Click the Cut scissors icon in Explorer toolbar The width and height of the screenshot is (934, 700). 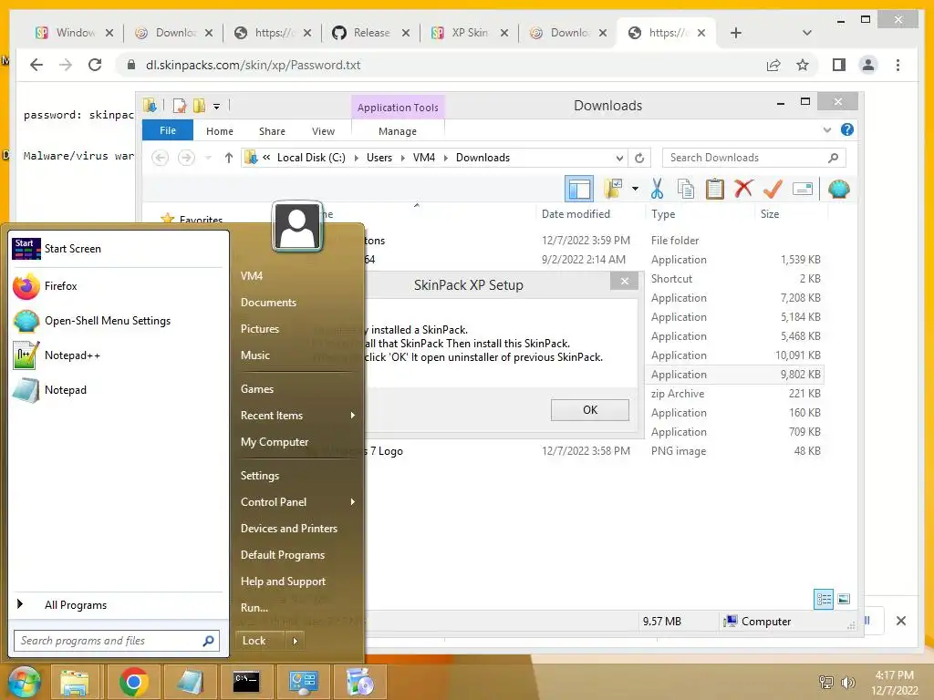coord(657,190)
